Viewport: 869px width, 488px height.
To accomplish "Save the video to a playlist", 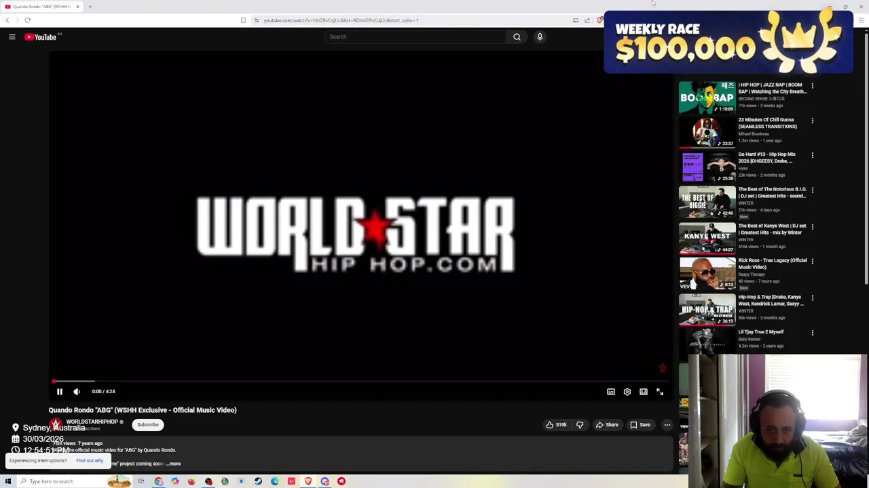I will [x=640, y=425].
